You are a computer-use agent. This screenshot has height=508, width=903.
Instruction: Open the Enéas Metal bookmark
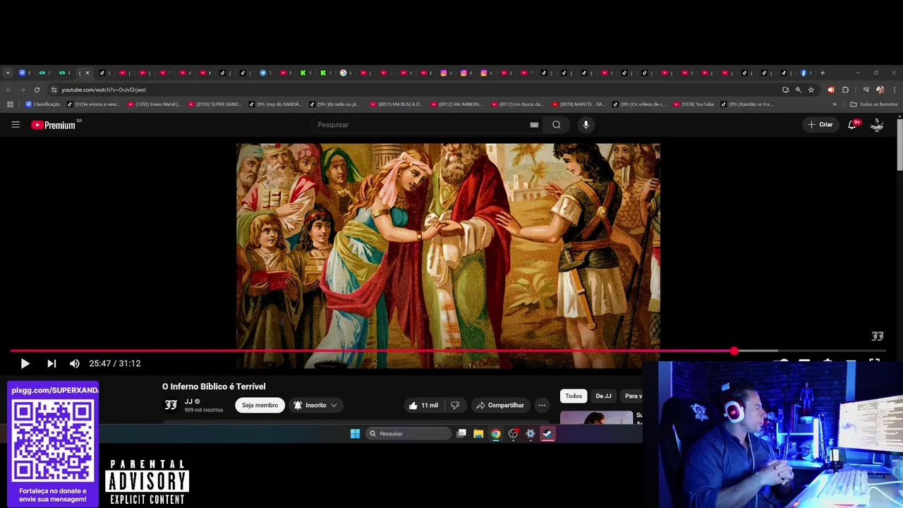coord(154,104)
